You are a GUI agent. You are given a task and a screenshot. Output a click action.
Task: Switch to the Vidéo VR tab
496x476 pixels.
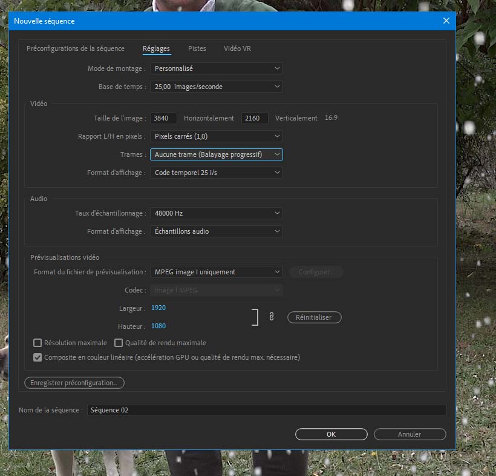point(237,48)
